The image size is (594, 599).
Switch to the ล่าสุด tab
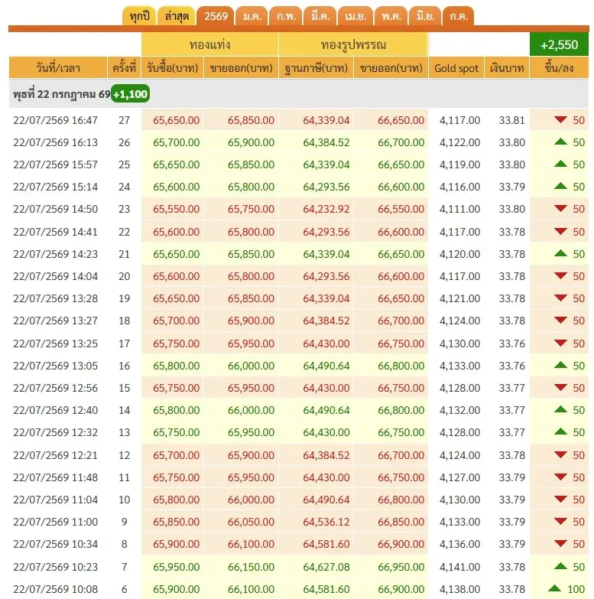[177, 16]
